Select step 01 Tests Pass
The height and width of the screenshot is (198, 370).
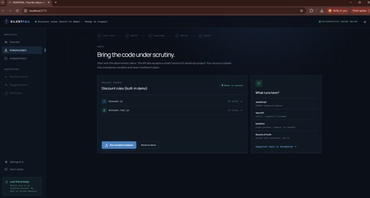pyautogui.click(x=106, y=36)
